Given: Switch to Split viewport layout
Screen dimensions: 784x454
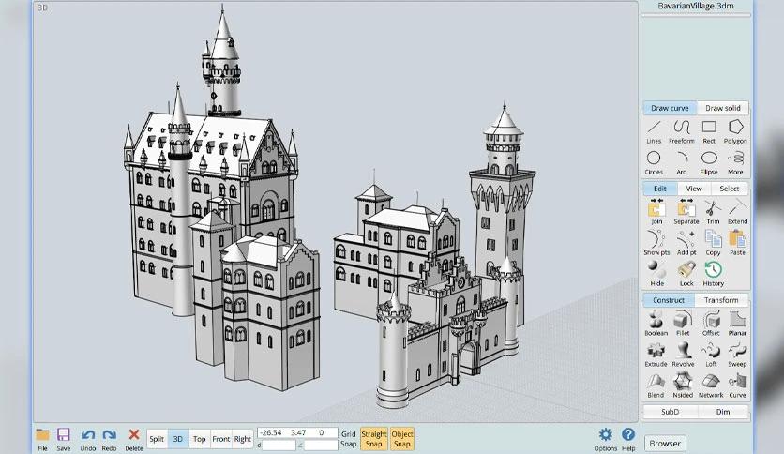Looking at the screenshot, I should (x=157, y=439).
